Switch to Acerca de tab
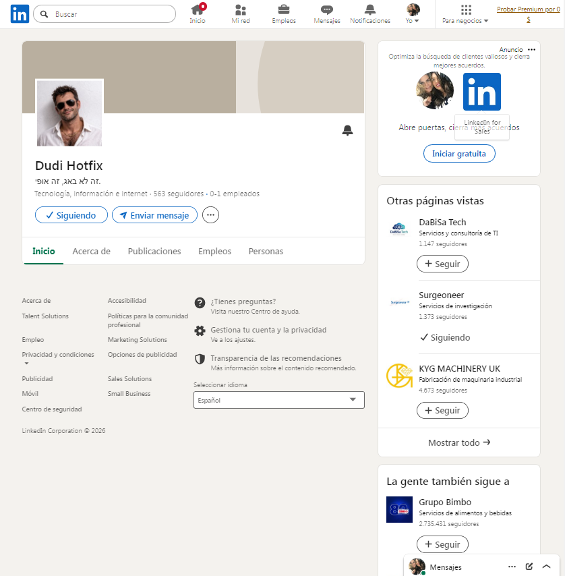 pos(92,252)
